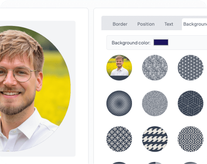Choose the fine speckled noise pattern

click(x=155, y=103)
